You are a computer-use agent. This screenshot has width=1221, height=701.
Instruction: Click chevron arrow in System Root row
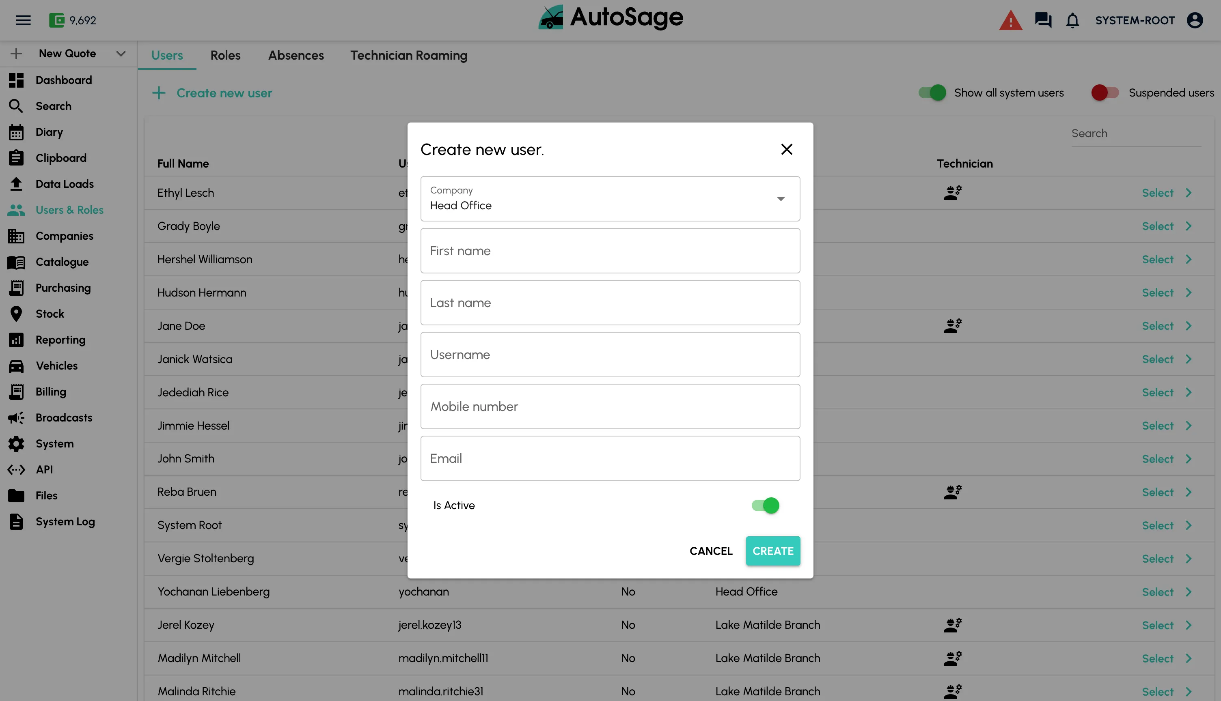point(1188,525)
